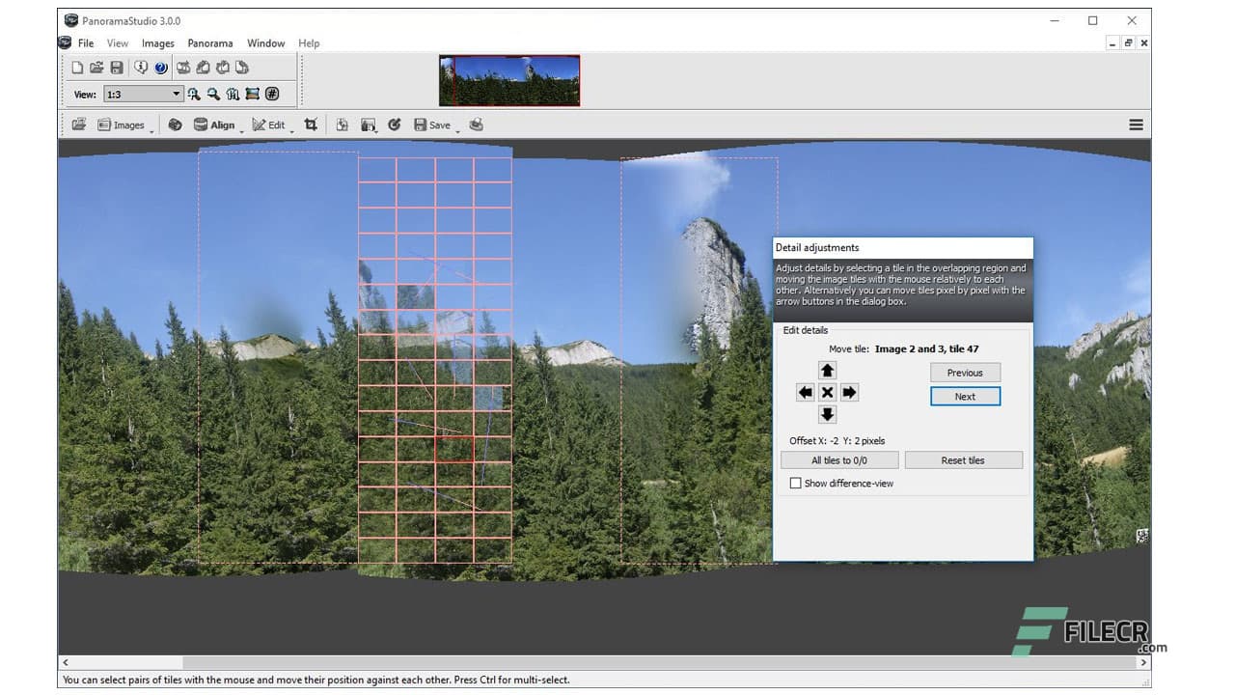Open the Images menu
1235x695 pixels.
(157, 42)
